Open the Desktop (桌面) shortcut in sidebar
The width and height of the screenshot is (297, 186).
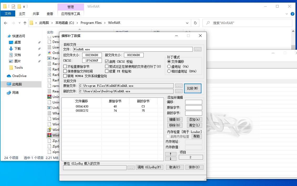click(15, 42)
